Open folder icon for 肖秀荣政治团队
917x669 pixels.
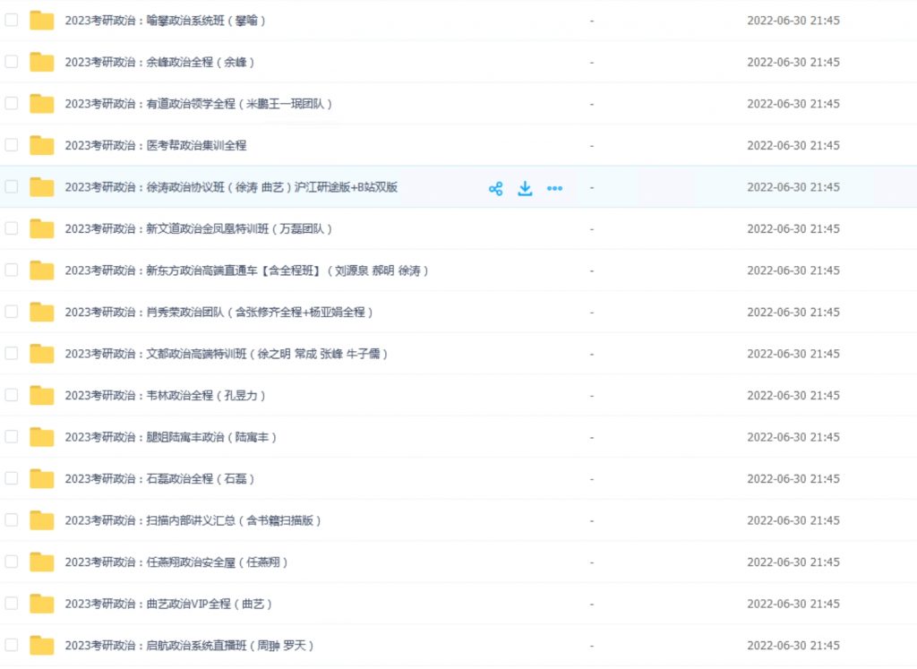(x=41, y=312)
